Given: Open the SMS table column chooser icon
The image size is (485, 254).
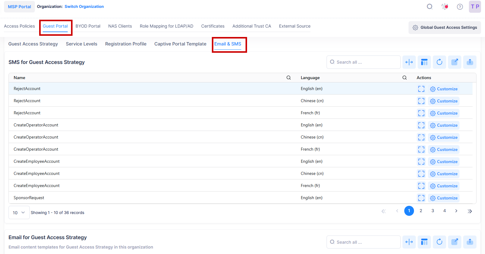Looking at the screenshot, I should point(424,62).
